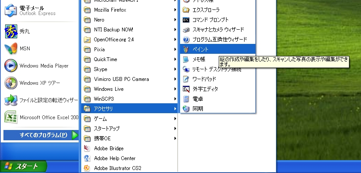
Task: Expand the Nero submenu arrow
Action: click(x=175, y=20)
